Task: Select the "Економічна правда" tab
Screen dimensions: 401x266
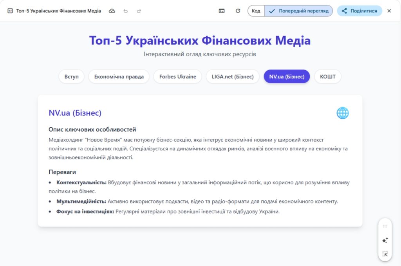Action: click(x=119, y=77)
